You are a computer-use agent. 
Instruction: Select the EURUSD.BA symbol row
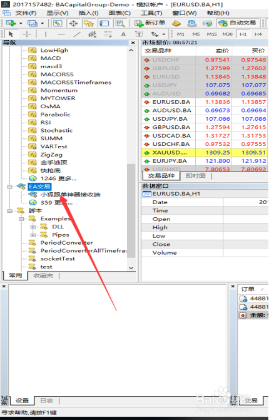tap(205, 102)
